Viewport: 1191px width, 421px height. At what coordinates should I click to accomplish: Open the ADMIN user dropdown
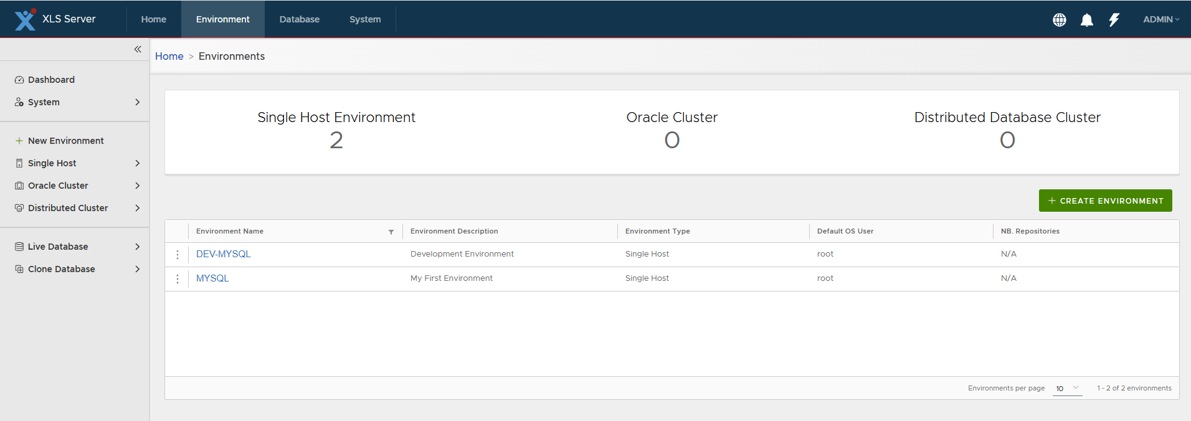click(x=1161, y=19)
